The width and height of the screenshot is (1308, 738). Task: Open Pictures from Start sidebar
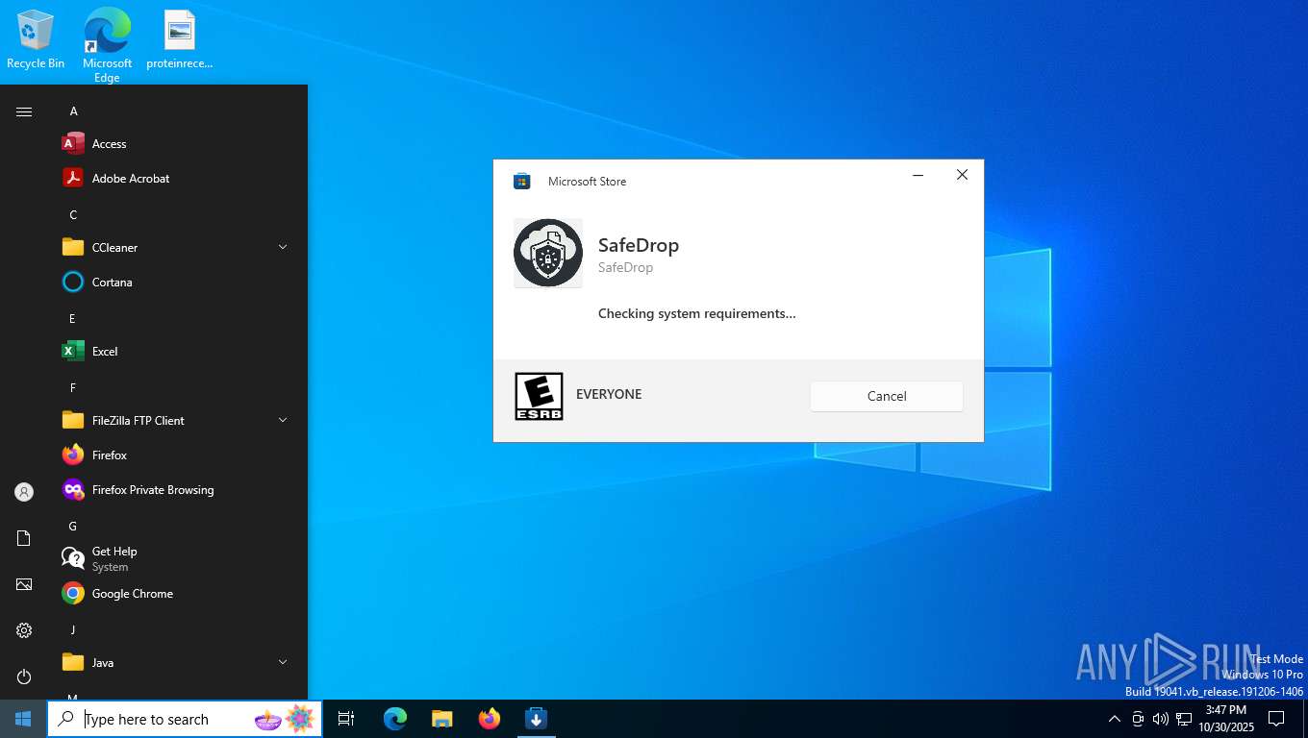pyautogui.click(x=24, y=584)
